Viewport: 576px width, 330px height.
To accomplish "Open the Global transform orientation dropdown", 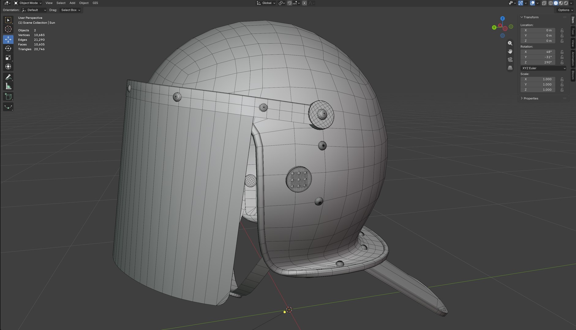I will (266, 3).
